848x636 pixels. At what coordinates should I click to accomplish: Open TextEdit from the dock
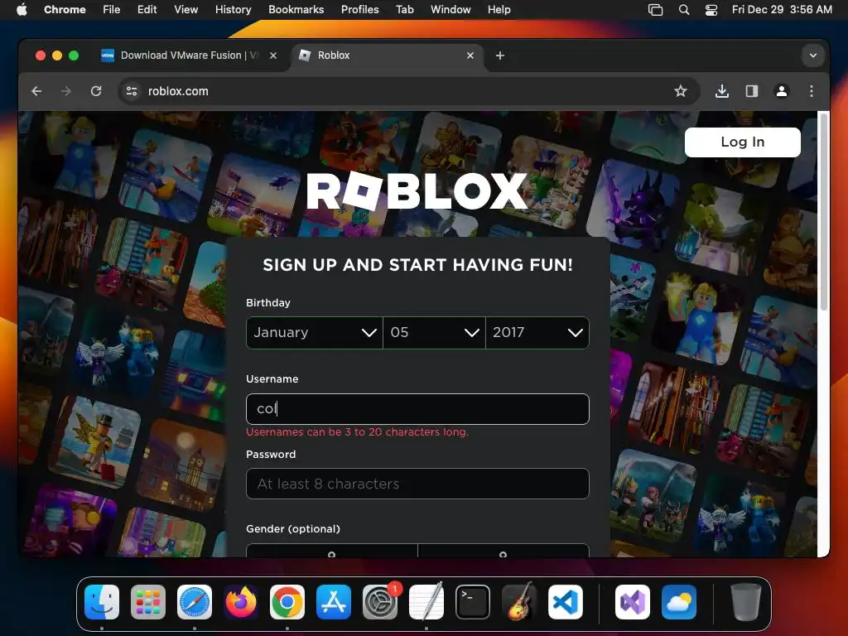pos(426,602)
